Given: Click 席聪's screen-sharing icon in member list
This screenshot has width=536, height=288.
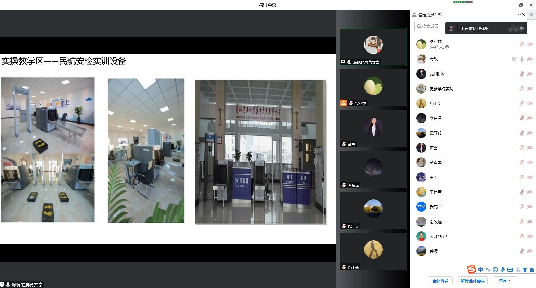Looking at the screenshot, I should coord(514,59).
